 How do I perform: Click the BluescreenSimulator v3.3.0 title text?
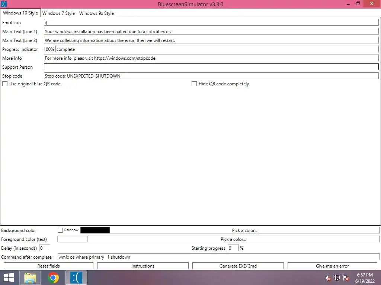point(190,4)
